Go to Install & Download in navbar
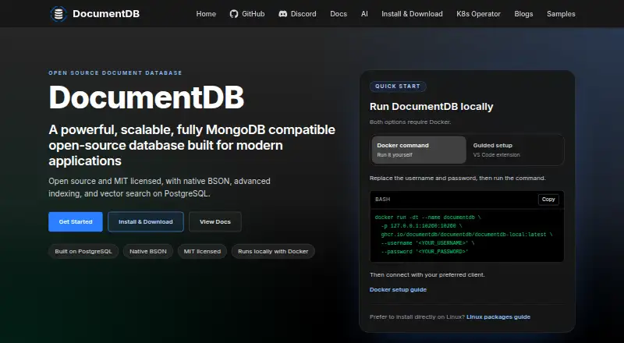The image size is (624, 343). click(412, 14)
